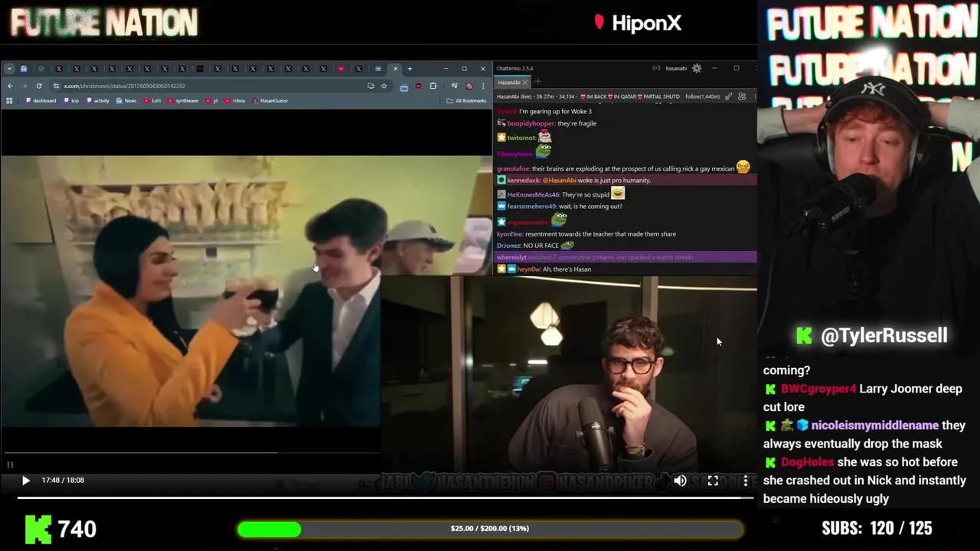Open the synthwave bookmark
The image size is (980, 551).
coord(183,101)
